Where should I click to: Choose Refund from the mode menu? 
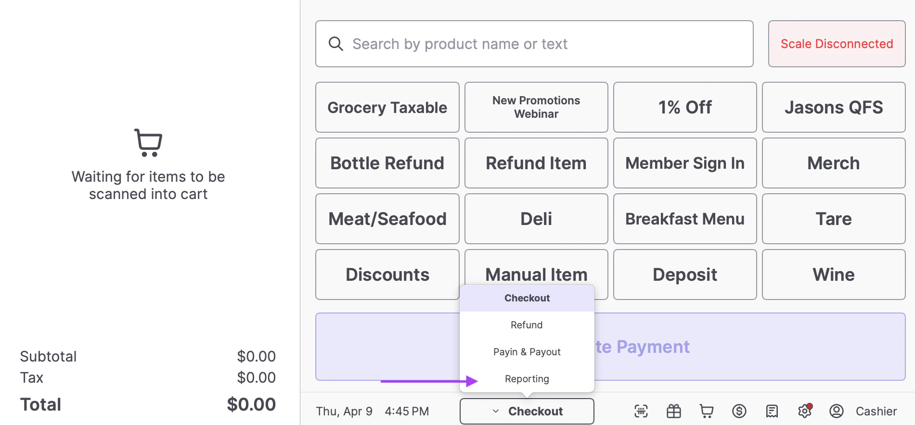[x=527, y=325]
